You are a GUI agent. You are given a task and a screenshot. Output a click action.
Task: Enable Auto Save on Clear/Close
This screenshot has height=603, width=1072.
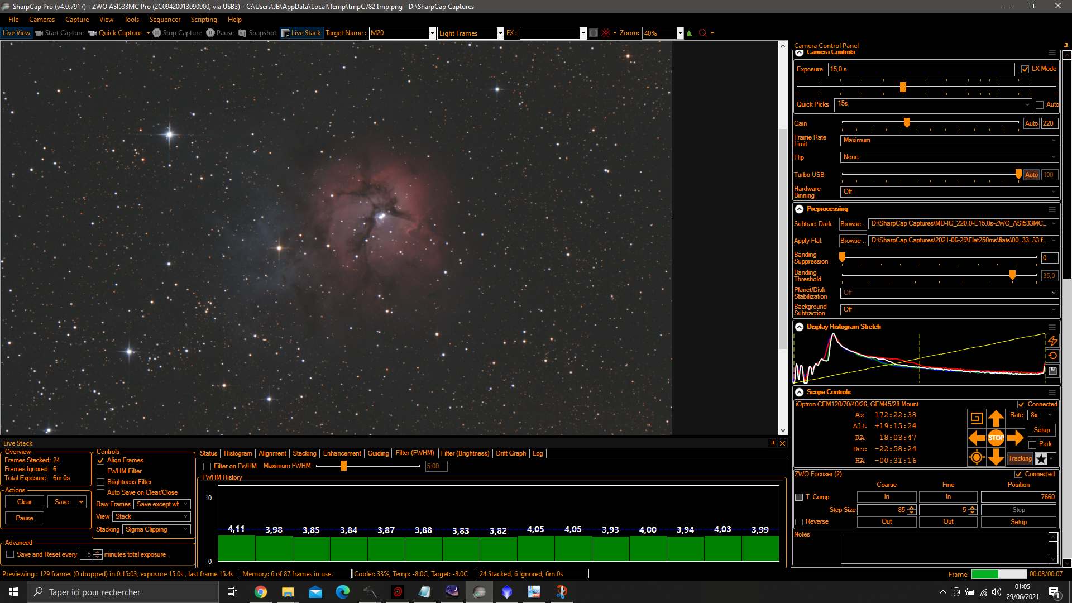point(100,492)
